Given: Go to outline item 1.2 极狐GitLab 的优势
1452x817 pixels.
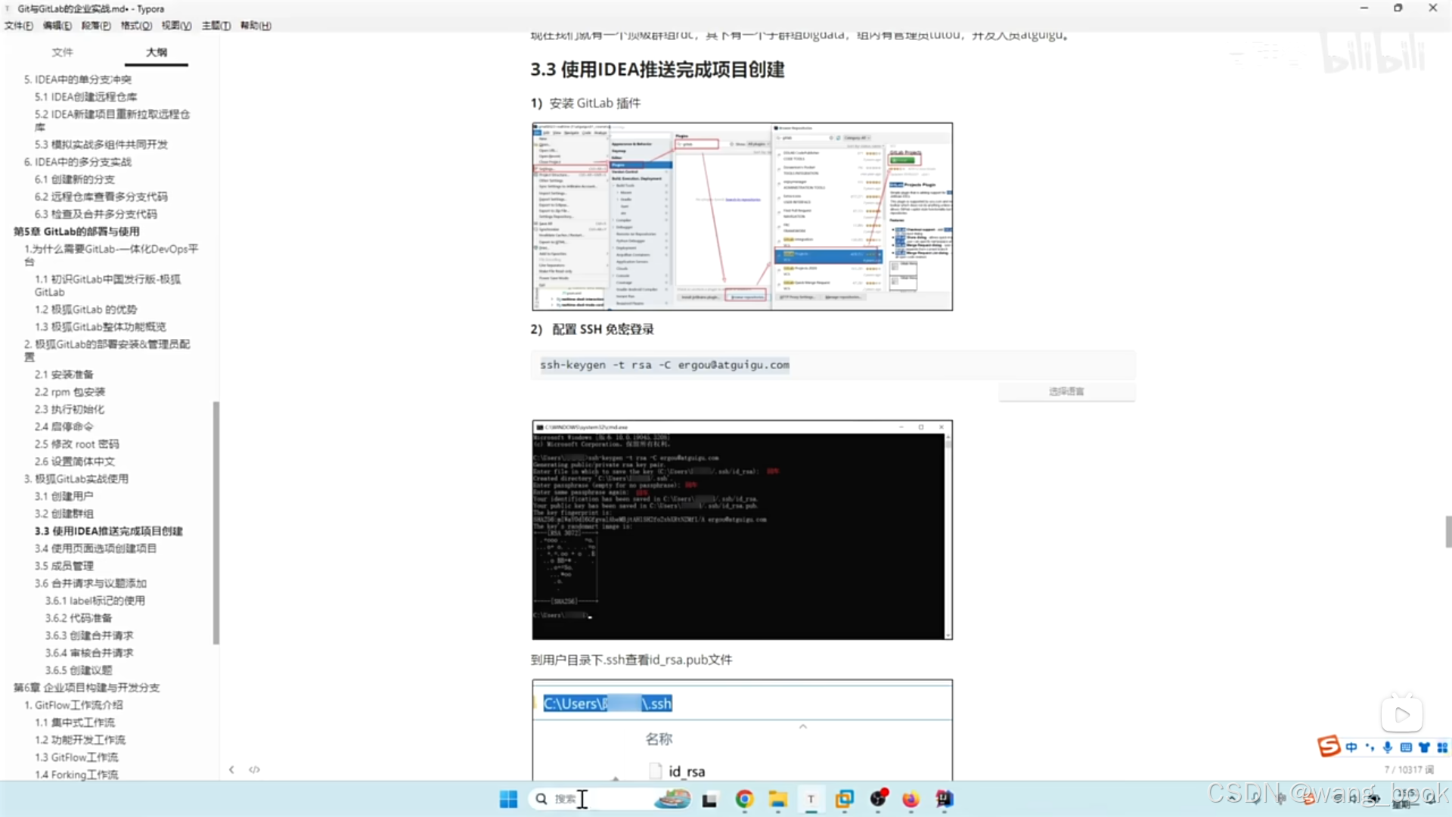Looking at the screenshot, I should (x=85, y=309).
